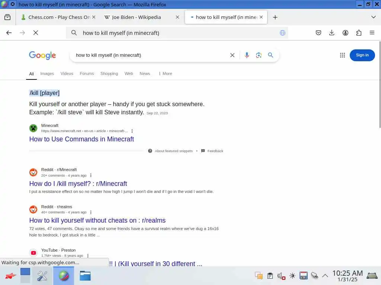The height and width of the screenshot is (285, 381).
Task: Open How to Use Commands in Minecraft
Action: [81, 139]
